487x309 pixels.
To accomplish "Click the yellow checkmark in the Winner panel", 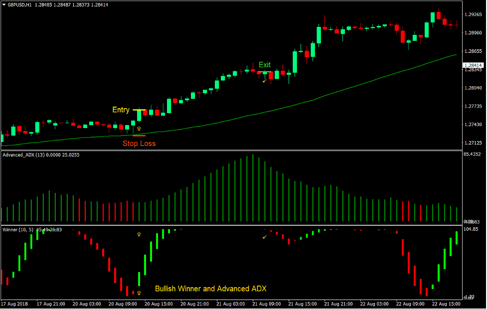I will (x=265, y=236).
